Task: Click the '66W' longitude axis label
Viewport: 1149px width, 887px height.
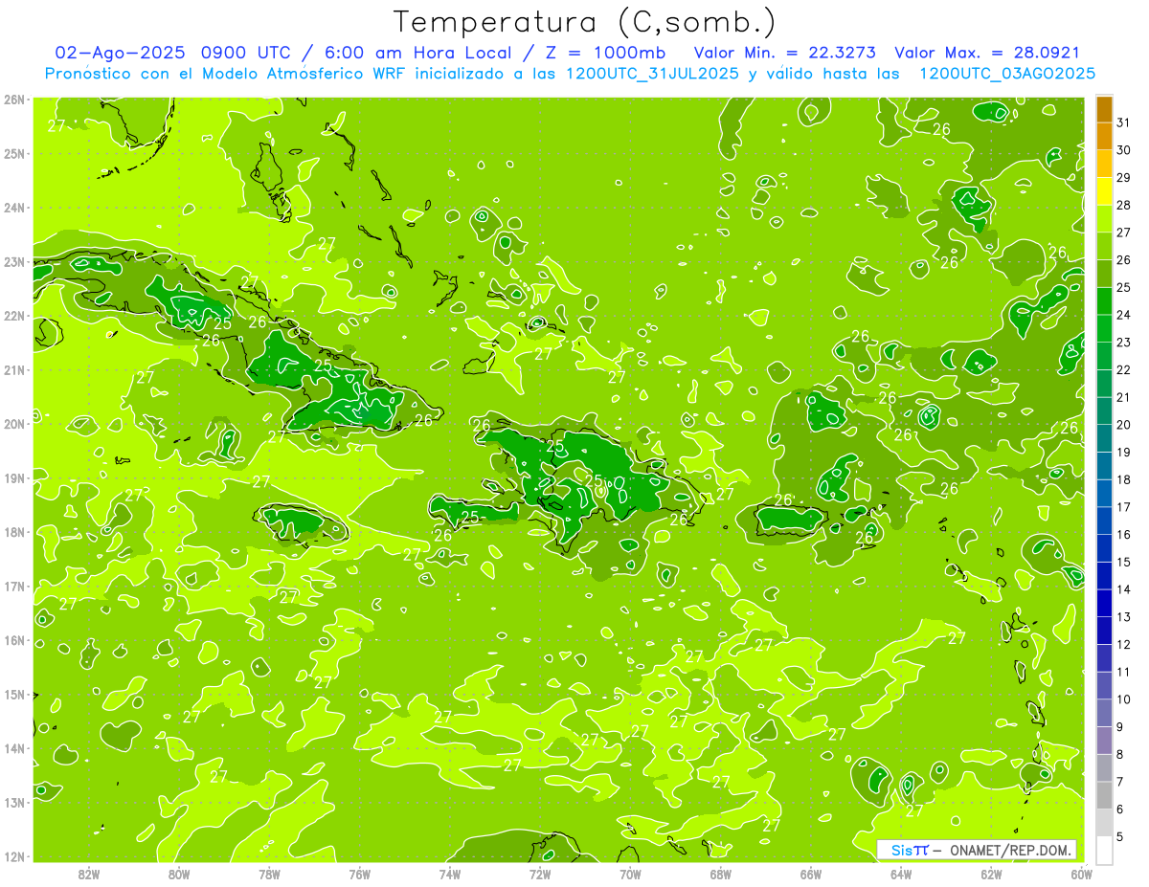Action: pos(810,874)
